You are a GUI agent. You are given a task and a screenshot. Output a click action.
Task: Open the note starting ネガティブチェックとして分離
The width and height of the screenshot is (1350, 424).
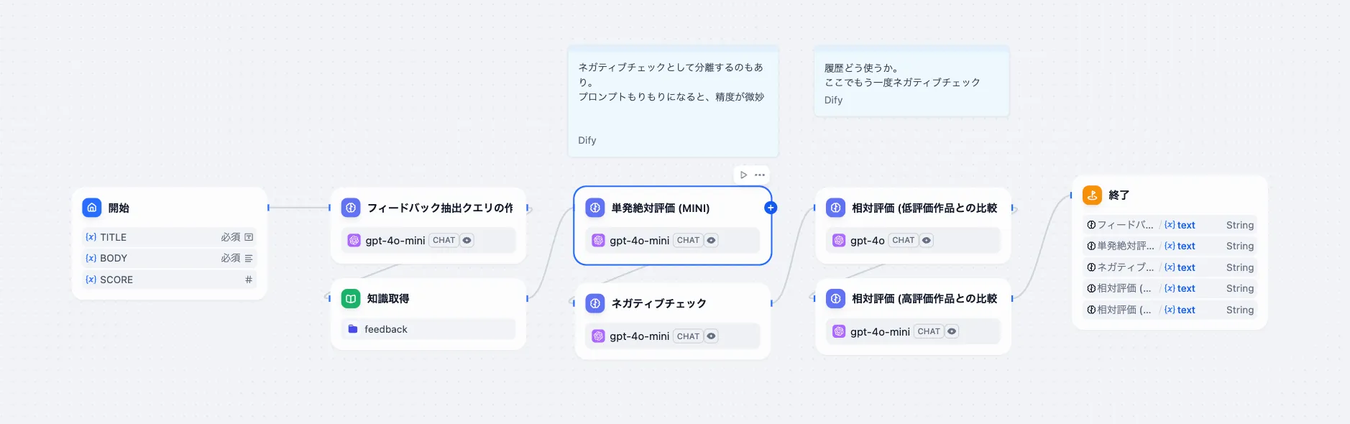[673, 101]
